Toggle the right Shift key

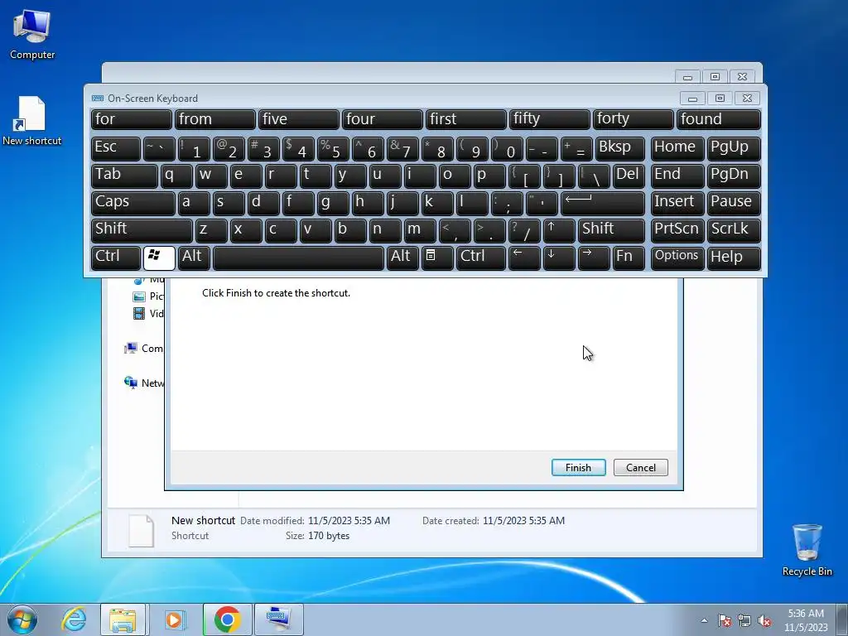[611, 230]
